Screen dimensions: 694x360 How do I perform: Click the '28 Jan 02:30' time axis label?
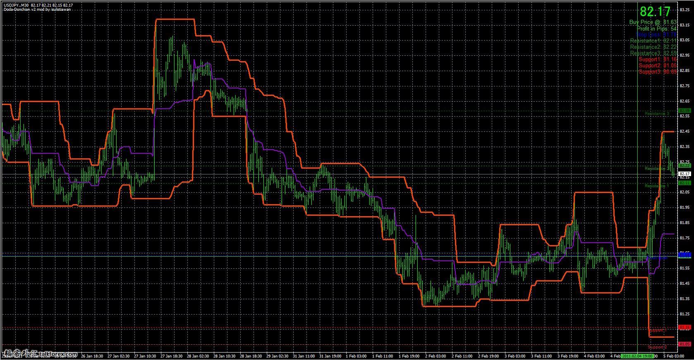click(x=198, y=356)
